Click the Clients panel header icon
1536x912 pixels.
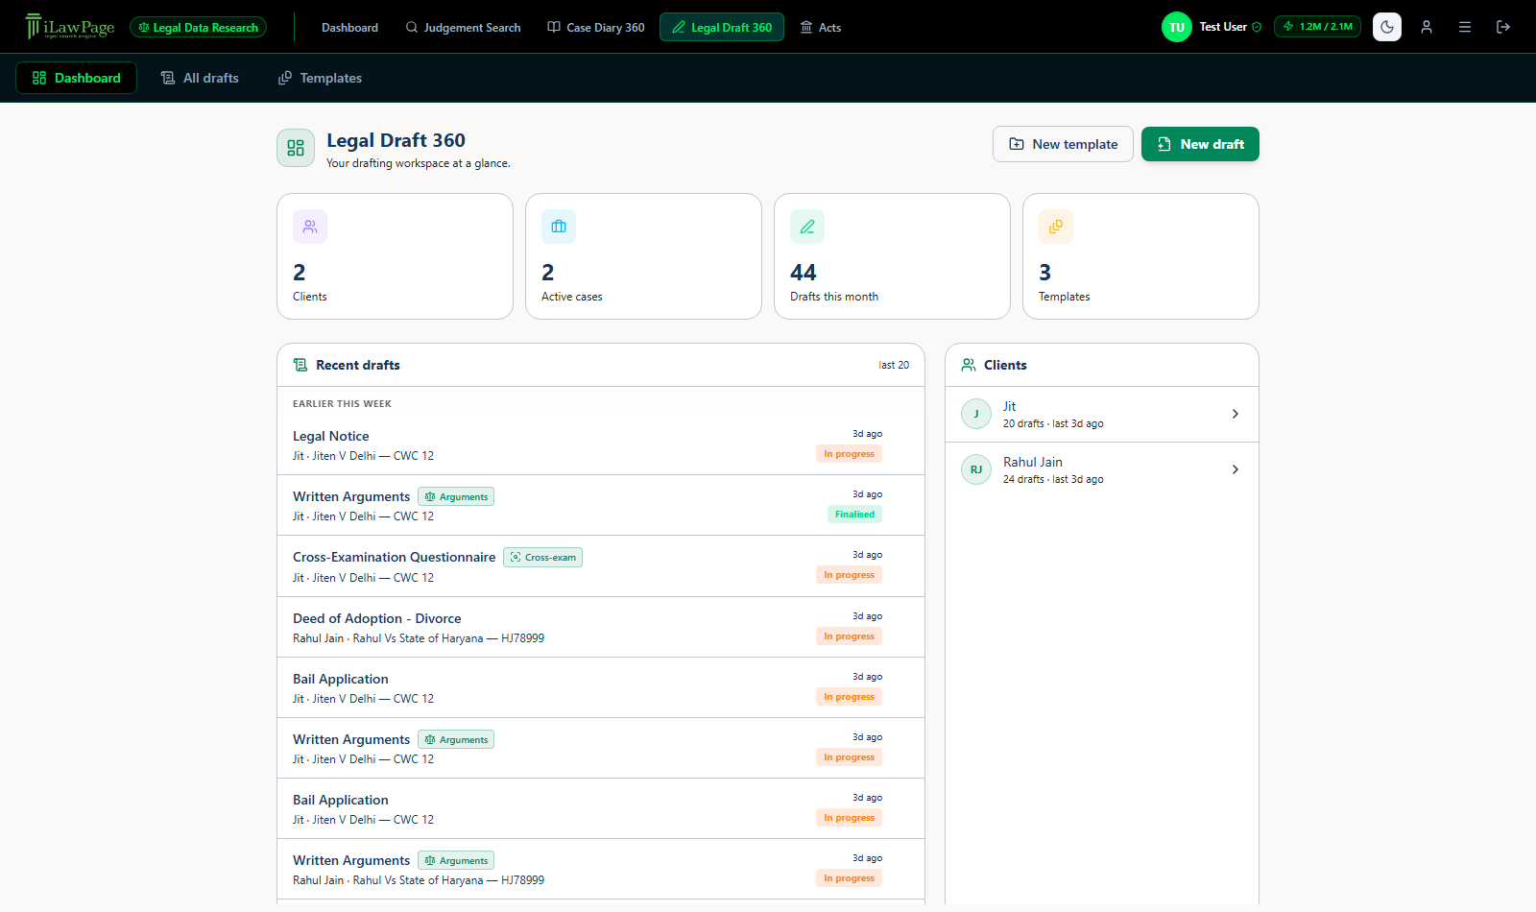pos(969,365)
